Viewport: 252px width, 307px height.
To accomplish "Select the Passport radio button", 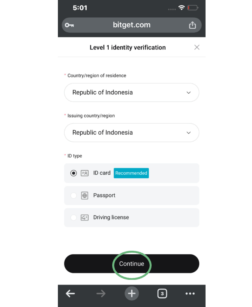I will point(74,196).
